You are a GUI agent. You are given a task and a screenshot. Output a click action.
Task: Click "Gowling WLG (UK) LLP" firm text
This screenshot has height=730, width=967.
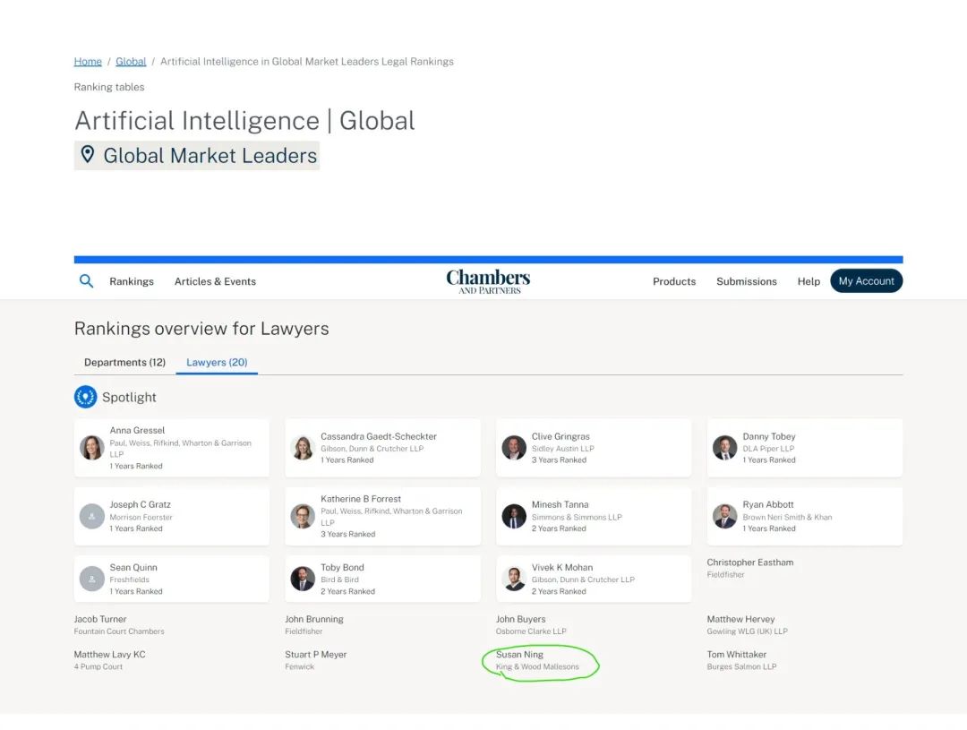[x=747, y=631]
